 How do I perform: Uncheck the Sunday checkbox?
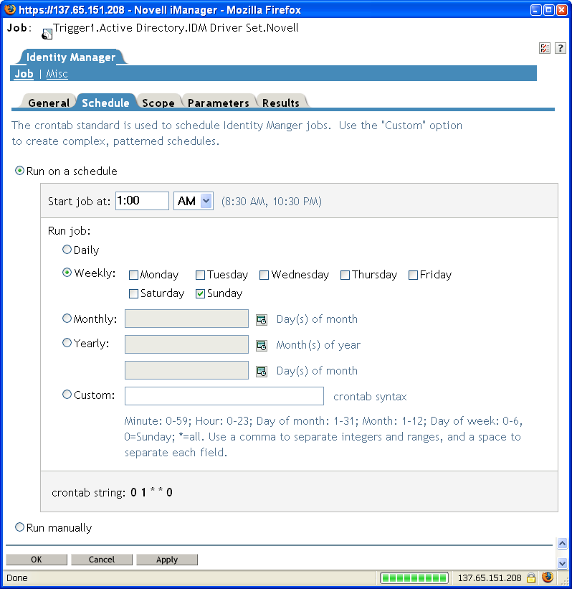pos(201,293)
